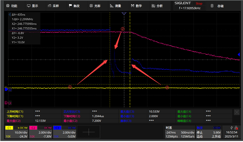
Task: Toggle channel C1 yellow box
Action: pyautogui.click(x=9, y=128)
